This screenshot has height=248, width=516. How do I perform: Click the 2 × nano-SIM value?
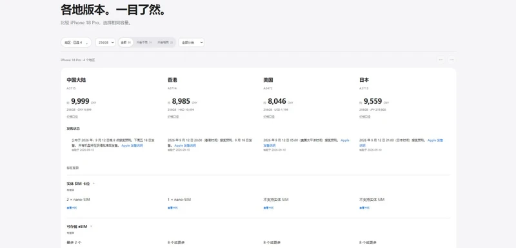[x=78, y=200]
